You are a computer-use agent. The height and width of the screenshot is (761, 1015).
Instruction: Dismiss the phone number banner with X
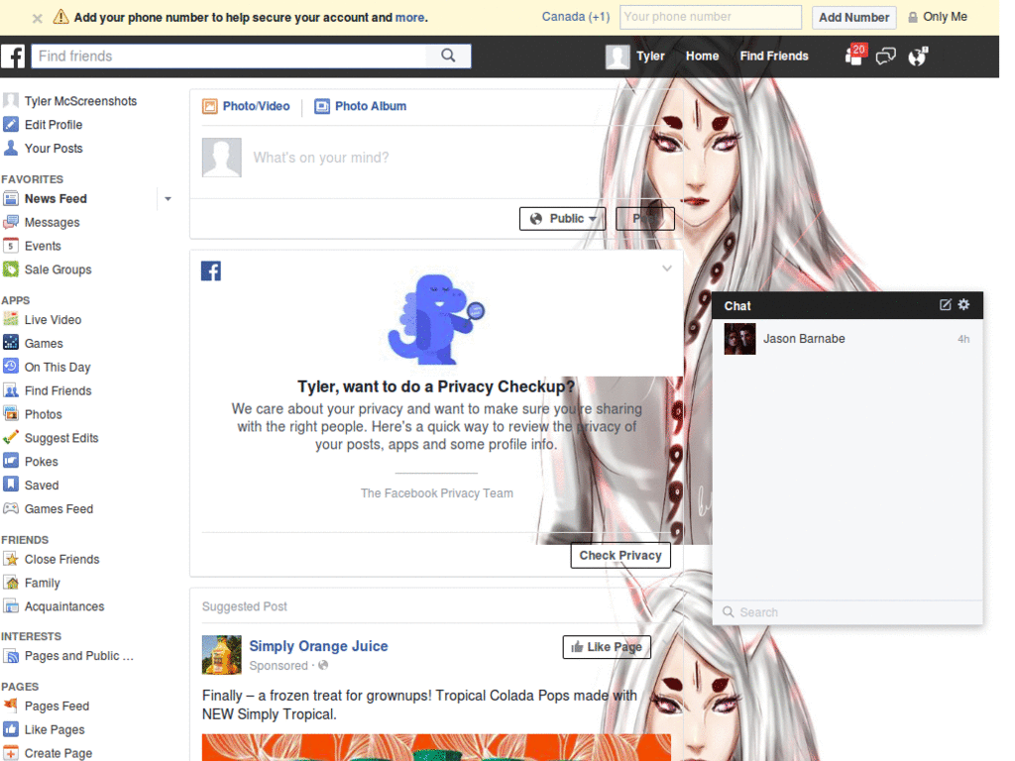click(x=38, y=18)
